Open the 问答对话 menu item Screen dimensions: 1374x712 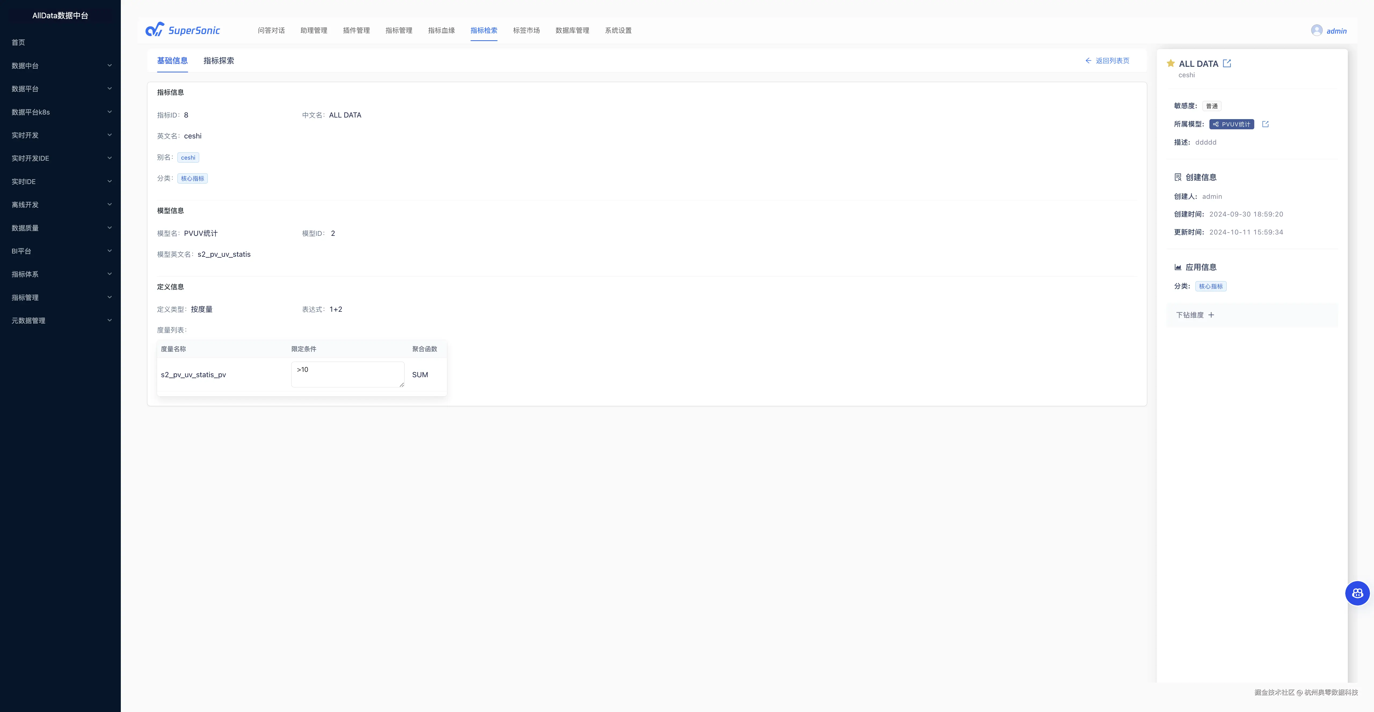[271, 30]
